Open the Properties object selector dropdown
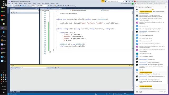 pyautogui.click(x=25, y=11)
